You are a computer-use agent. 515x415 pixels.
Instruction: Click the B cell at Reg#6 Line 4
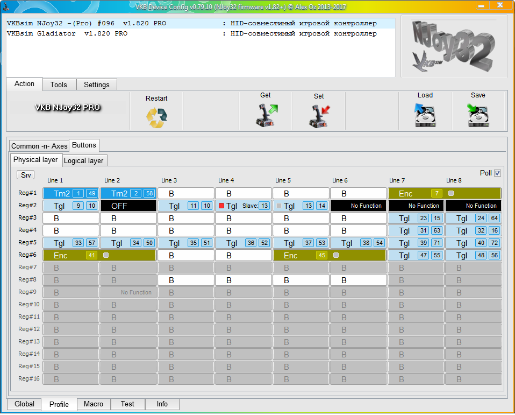pos(244,255)
